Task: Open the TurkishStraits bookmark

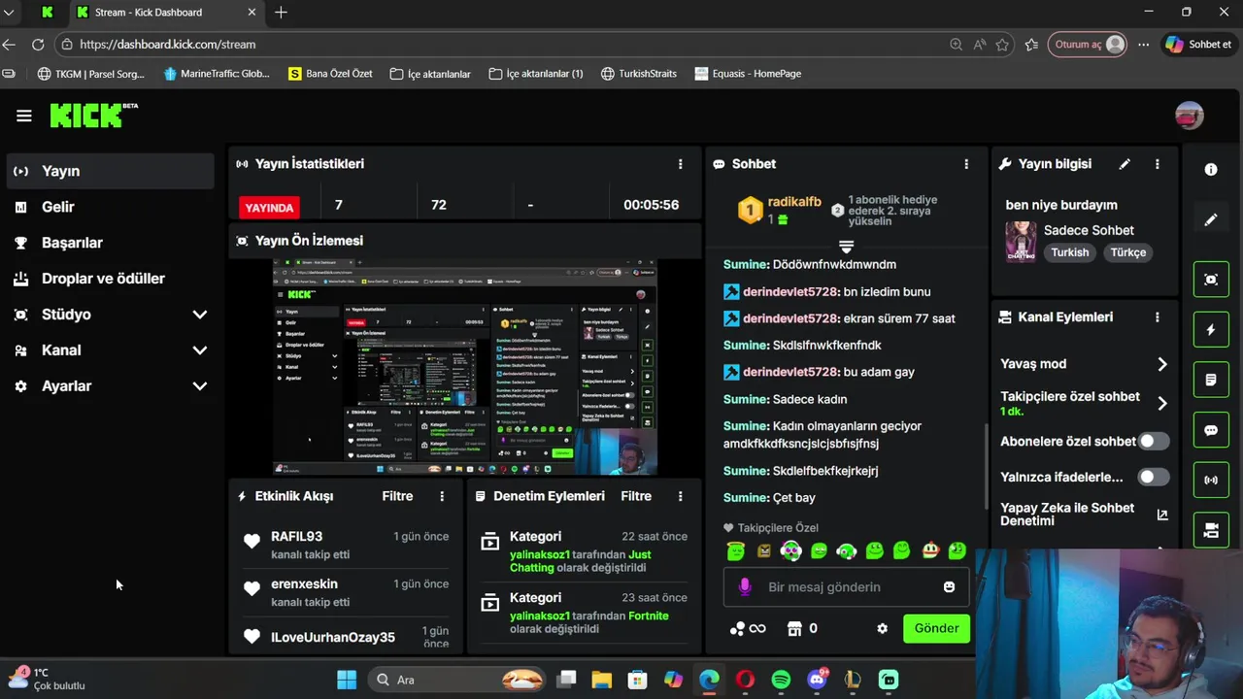Action: [639, 74]
